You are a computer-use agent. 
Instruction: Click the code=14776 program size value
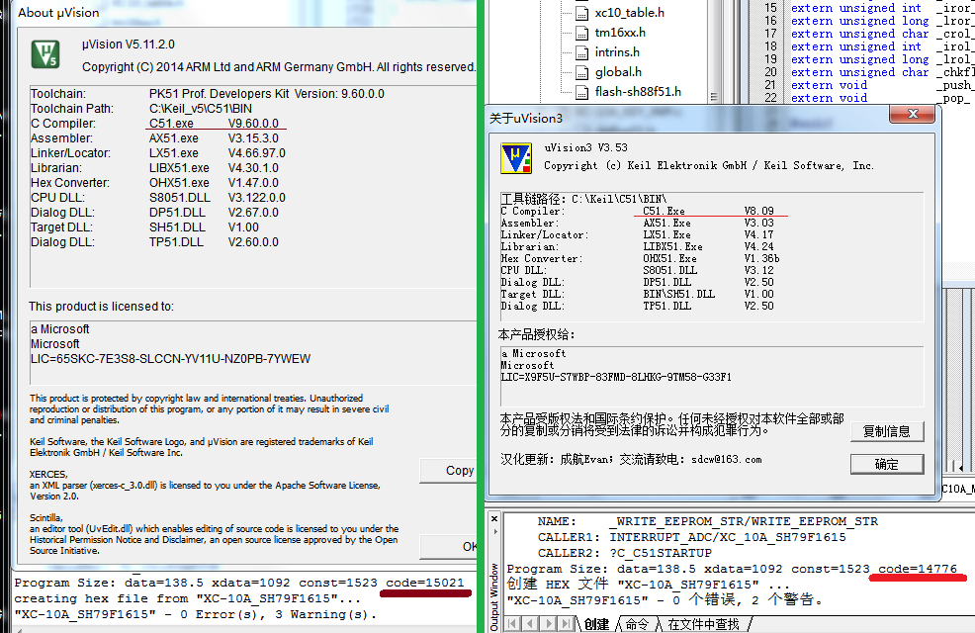[x=918, y=569]
